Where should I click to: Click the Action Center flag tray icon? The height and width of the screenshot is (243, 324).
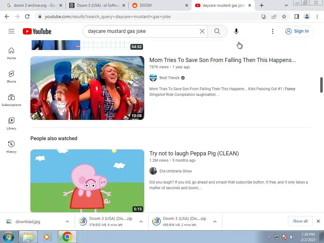coord(284,237)
